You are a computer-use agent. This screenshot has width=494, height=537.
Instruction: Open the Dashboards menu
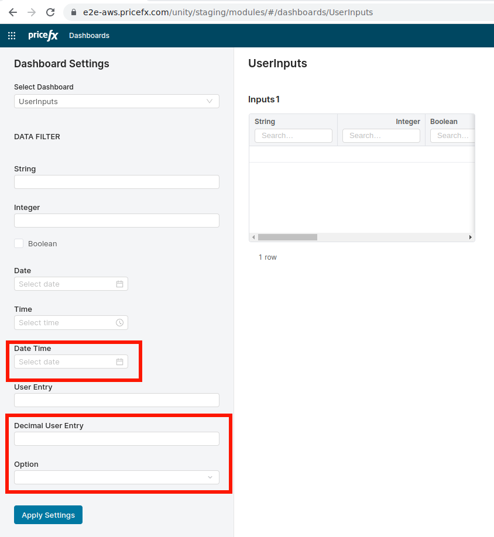89,35
